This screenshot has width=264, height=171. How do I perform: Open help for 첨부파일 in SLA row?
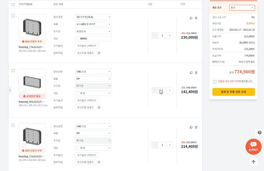(x=99, y=53)
